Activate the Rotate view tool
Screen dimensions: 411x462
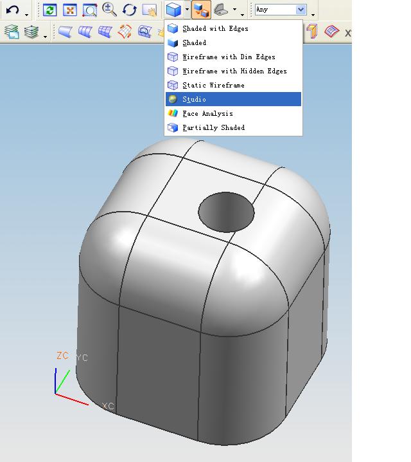[x=129, y=10]
